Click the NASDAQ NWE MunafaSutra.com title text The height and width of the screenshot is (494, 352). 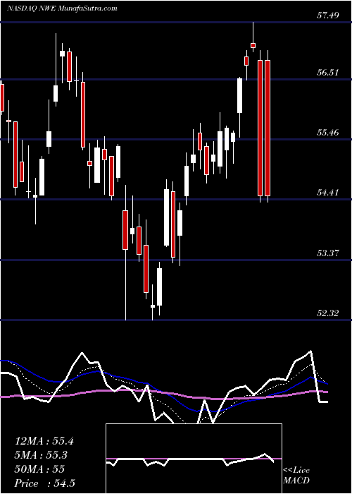click(x=62, y=8)
